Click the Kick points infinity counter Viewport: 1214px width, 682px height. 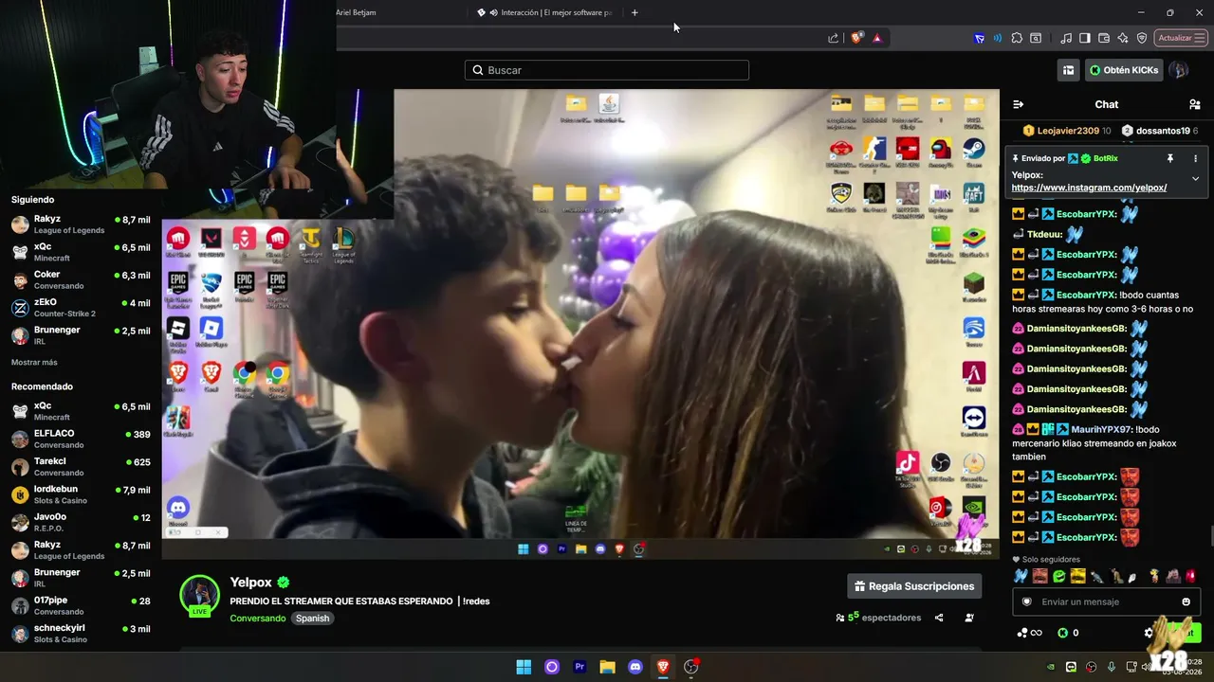pyautogui.click(x=1029, y=633)
